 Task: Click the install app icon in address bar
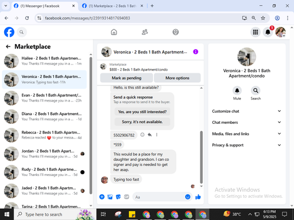coord(245,18)
